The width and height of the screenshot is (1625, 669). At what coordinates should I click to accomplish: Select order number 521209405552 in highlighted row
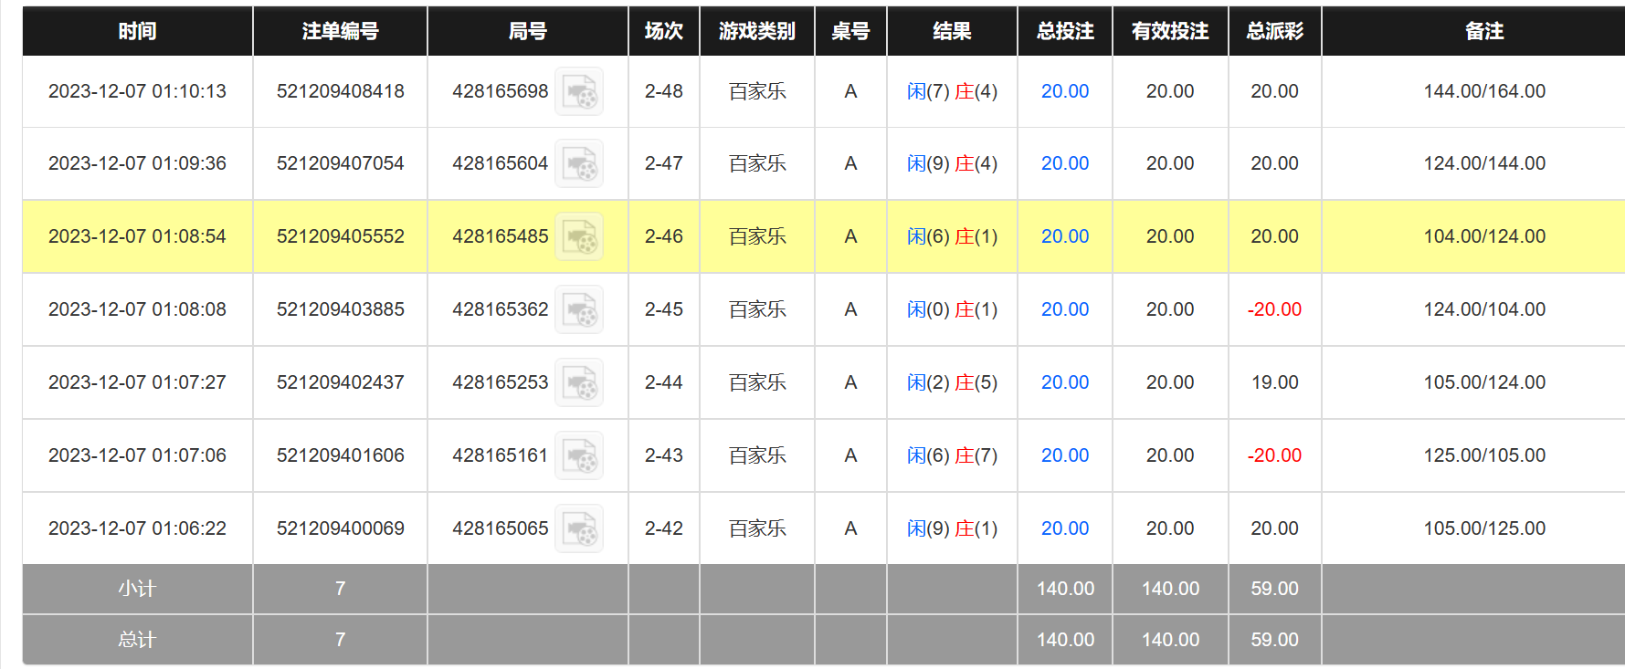point(341,236)
